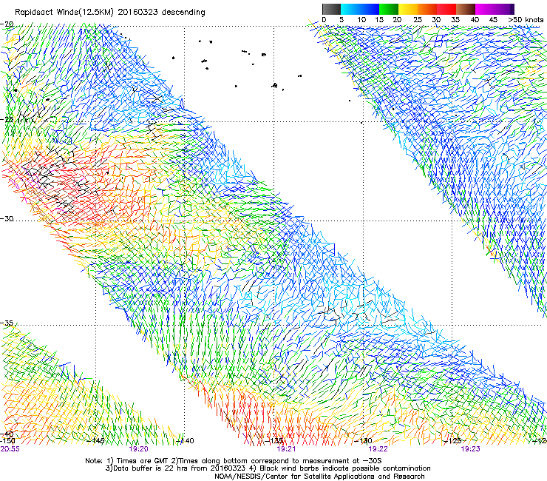The image size is (547, 481).
Task: Click the '25' legend scale number
Action: [x=418, y=20]
